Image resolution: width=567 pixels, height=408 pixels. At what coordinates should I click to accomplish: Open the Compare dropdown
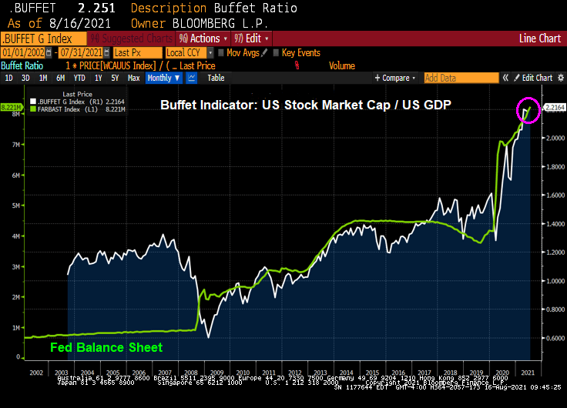tap(396, 78)
